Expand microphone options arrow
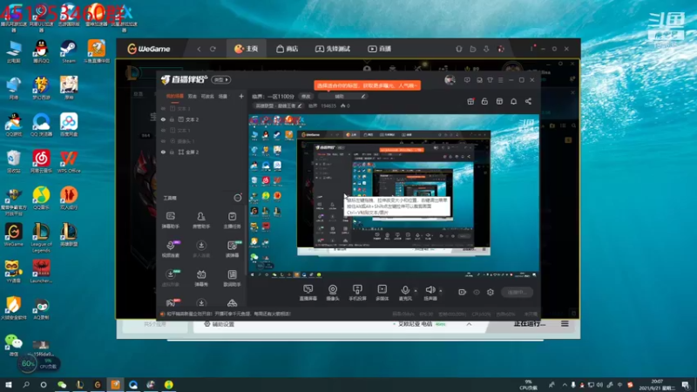This screenshot has height=392, width=697. 416,291
